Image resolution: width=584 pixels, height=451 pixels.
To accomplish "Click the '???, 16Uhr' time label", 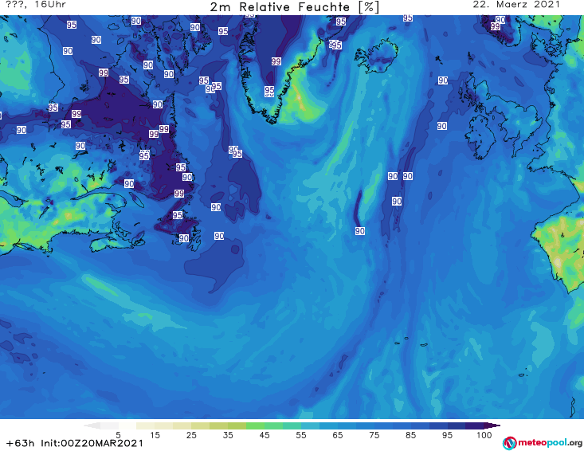I will coord(36,5).
